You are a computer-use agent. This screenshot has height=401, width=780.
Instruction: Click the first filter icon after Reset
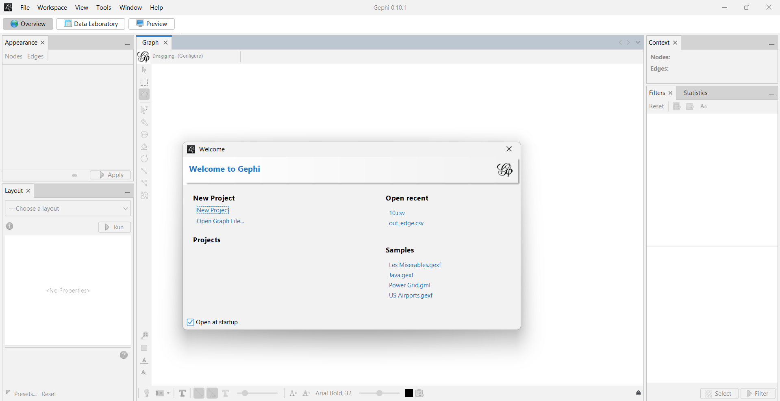click(x=677, y=106)
